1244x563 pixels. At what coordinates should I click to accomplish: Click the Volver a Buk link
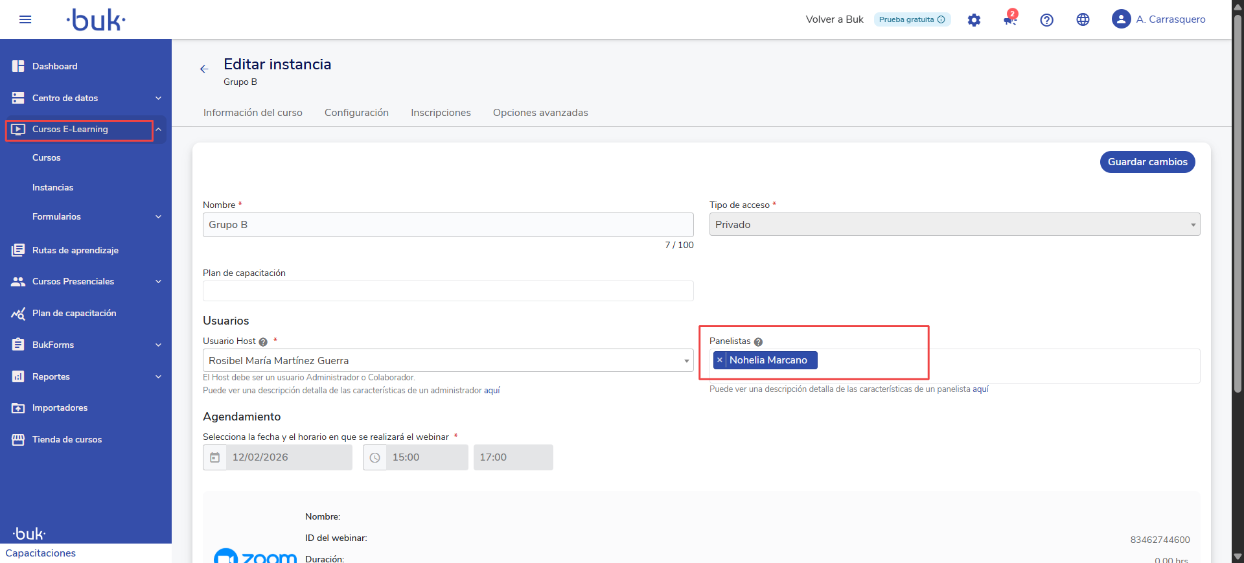tap(835, 19)
